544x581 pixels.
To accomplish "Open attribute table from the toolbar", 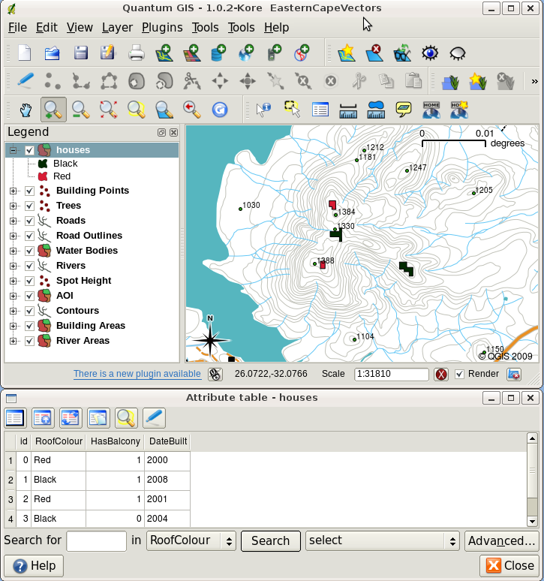I will click(x=320, y=110).
